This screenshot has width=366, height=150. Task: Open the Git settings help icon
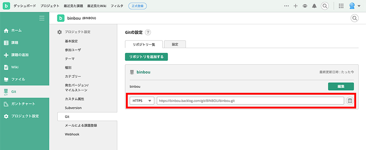148,32
